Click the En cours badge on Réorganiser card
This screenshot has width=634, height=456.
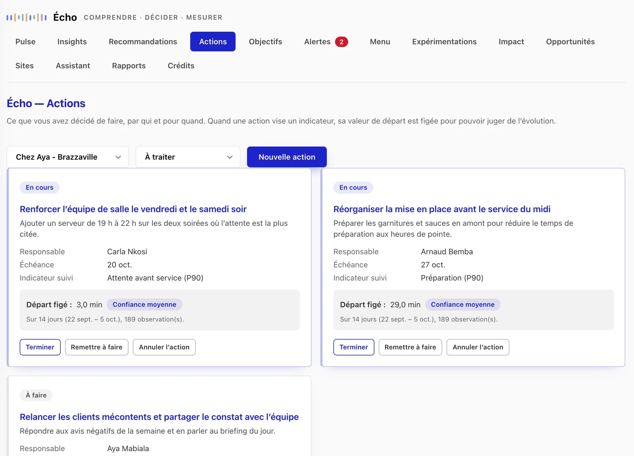point(353,187)
